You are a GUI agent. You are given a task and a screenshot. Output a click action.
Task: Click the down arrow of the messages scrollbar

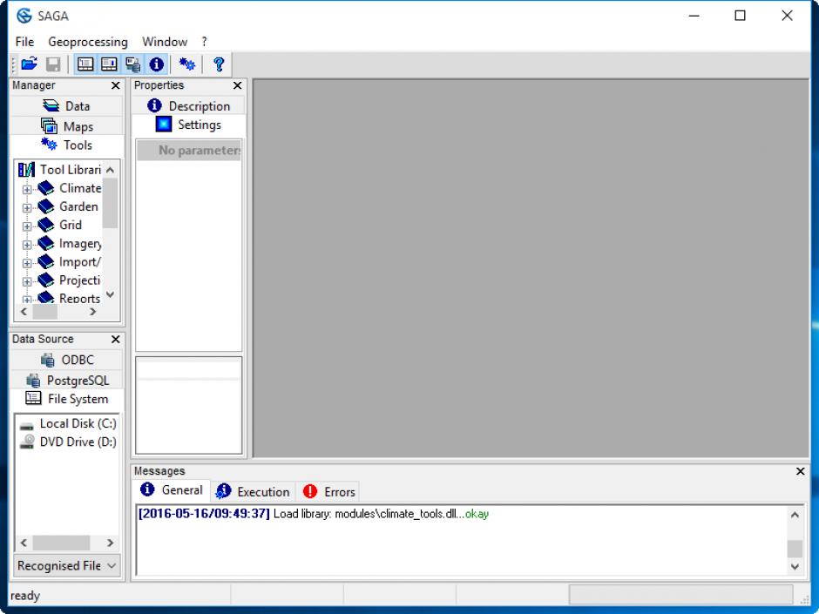click(795, 566)
